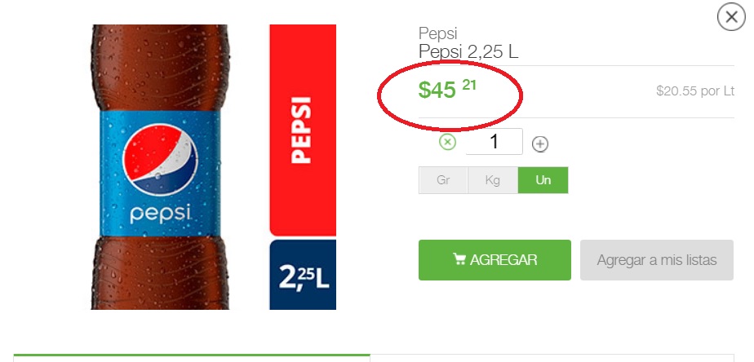
Task: Click the shopping cart icon in AGREGAR
Action: click(459, 259)
